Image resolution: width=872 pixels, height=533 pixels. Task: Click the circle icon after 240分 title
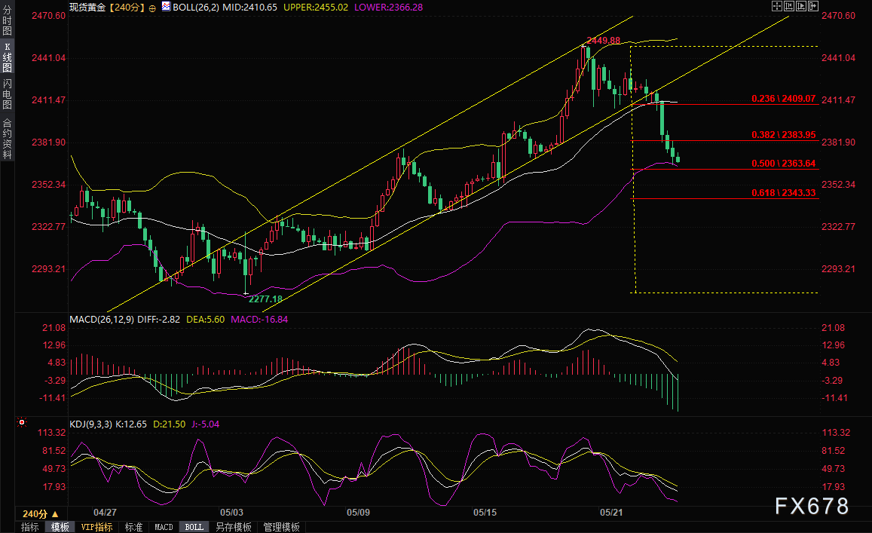tap(153, 7)
